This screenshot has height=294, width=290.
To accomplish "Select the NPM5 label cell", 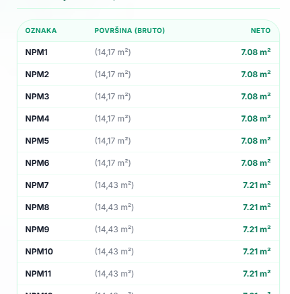I will point(37,141).
